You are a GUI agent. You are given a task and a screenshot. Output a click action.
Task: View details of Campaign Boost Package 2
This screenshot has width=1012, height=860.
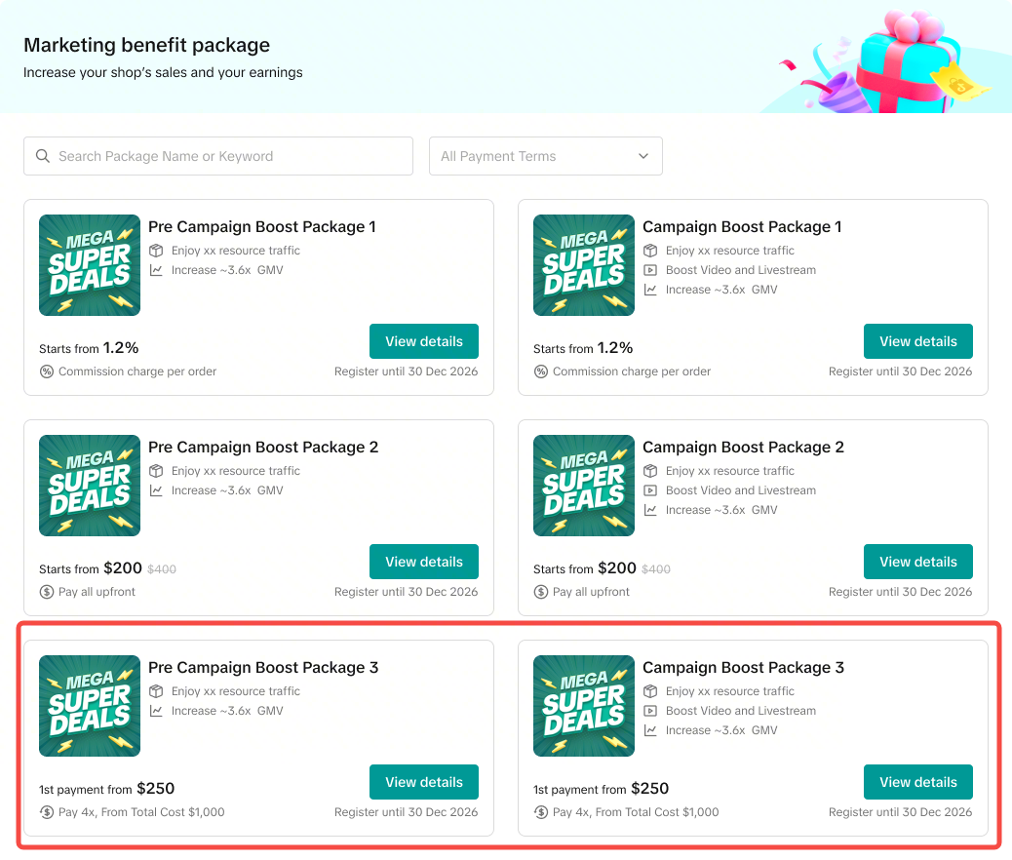(917, 561)
